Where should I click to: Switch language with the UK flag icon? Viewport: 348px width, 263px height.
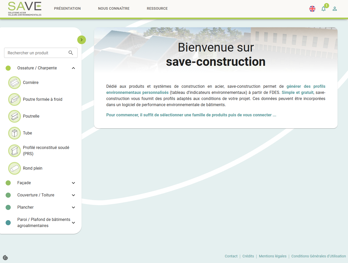[312, 9]
